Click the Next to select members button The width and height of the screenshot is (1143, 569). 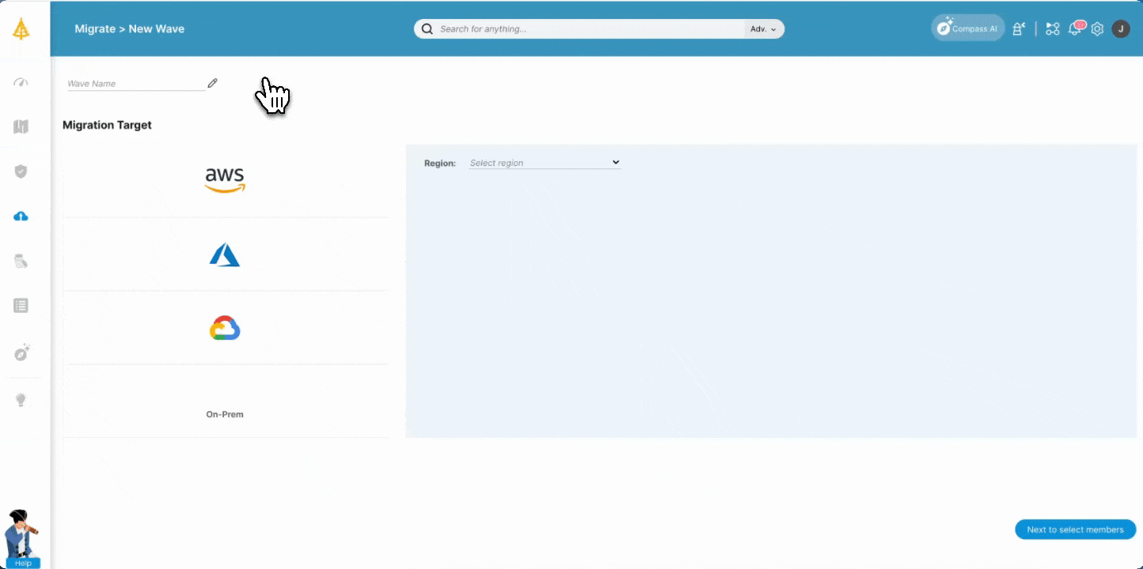[1075, 529]
